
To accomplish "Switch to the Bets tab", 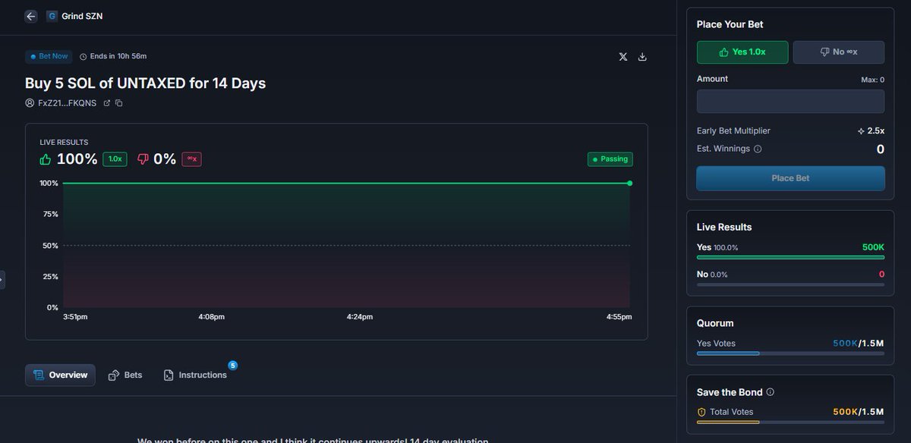I will click(x=125, y=375).
